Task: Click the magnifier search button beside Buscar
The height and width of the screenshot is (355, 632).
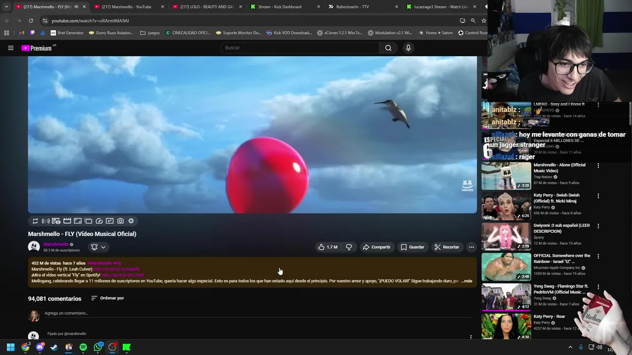Action: tap(388, 48)
